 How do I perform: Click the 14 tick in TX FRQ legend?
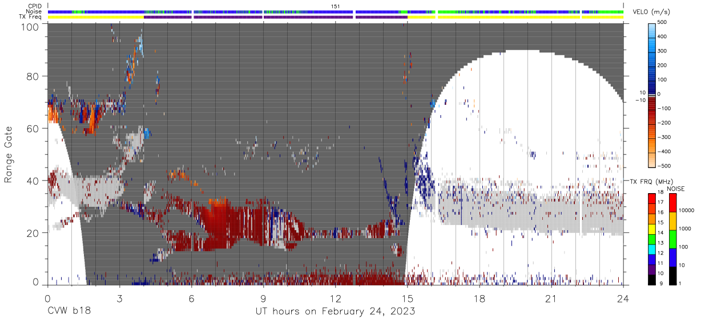[660, 232]
